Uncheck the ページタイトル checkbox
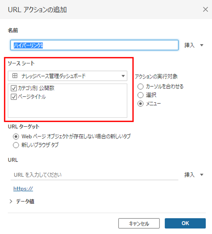The height and width of the screenshot is (234, 212). [14, 97]
